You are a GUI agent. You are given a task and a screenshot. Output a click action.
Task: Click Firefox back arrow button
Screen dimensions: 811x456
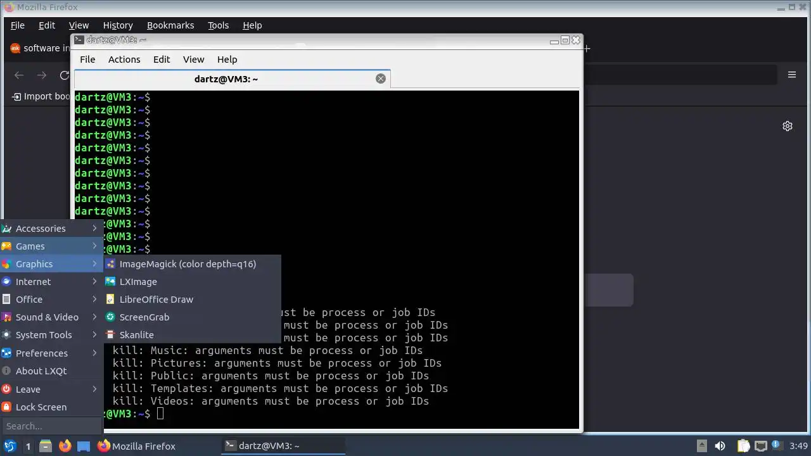[19, 75]
